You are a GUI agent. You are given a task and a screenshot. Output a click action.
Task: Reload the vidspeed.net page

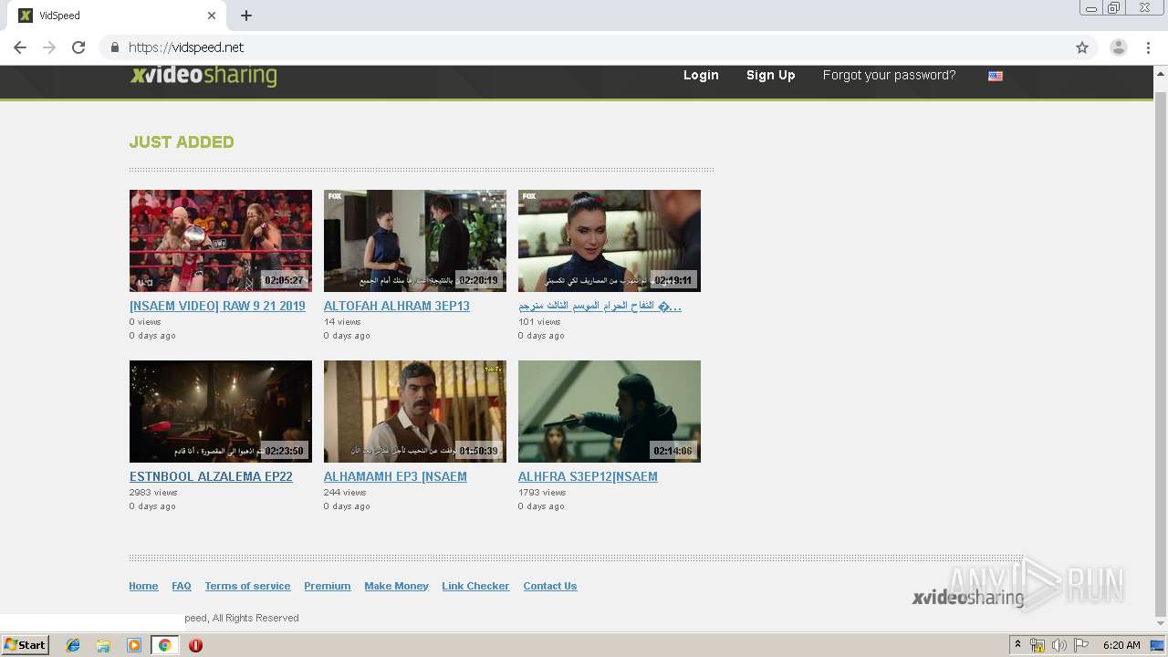pyautogui.click(x=78, y=47)
